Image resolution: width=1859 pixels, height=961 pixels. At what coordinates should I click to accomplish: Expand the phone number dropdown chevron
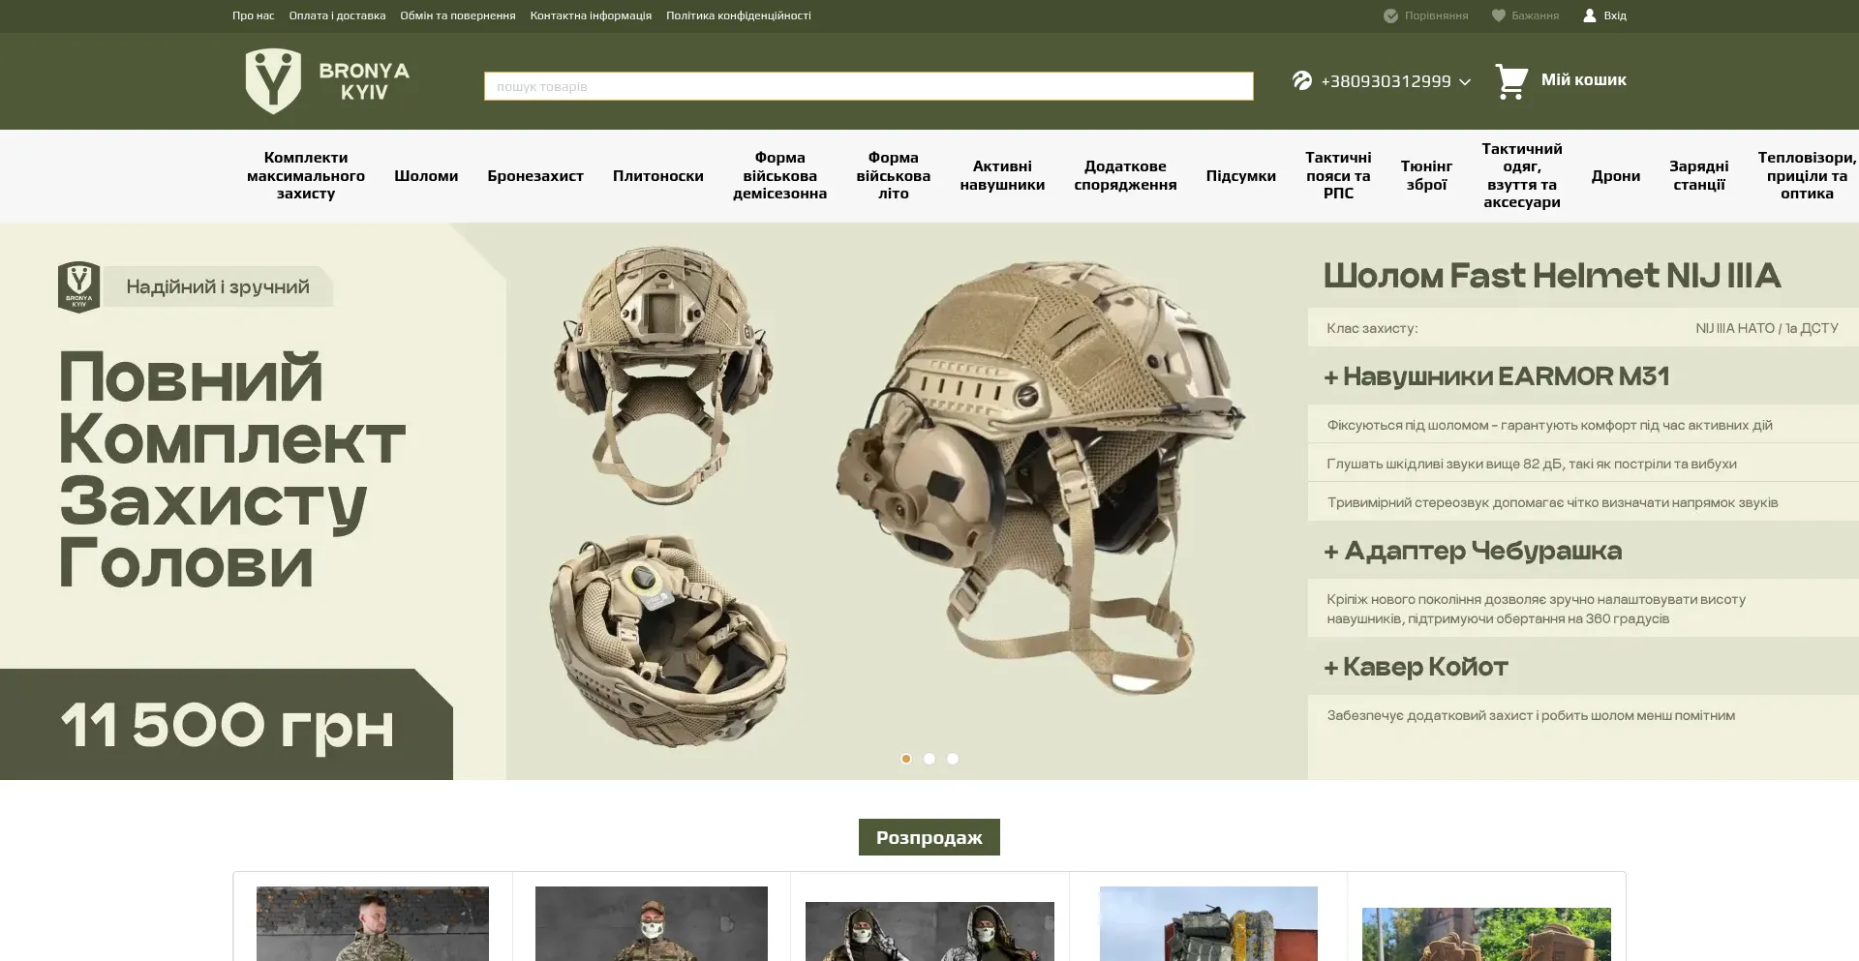tap(1465, 82)
